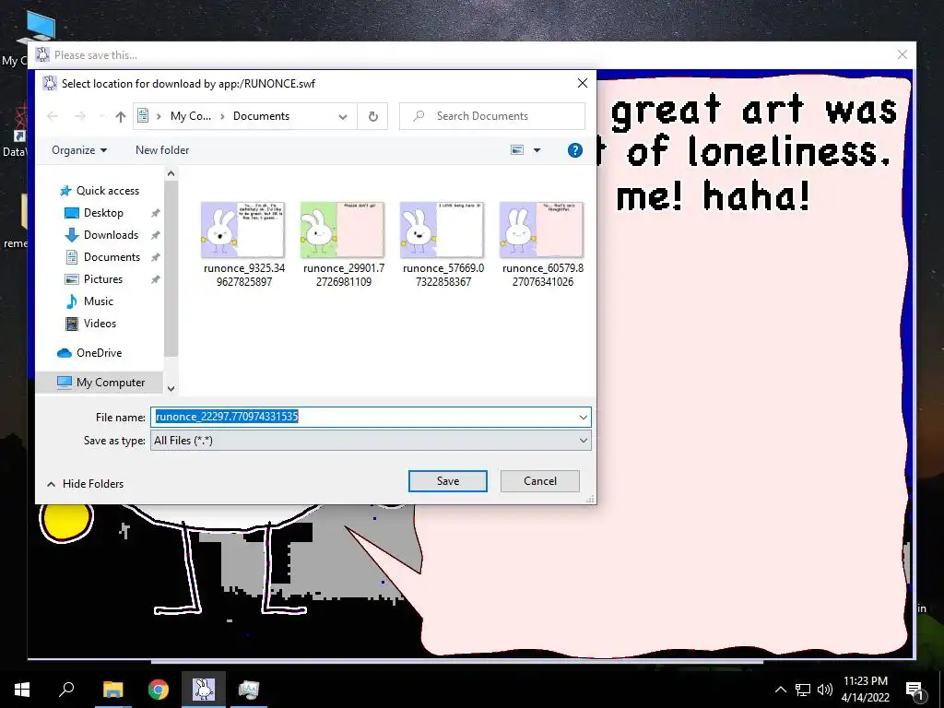
Task: Open the taskbar clock and date
Action: 865,690
